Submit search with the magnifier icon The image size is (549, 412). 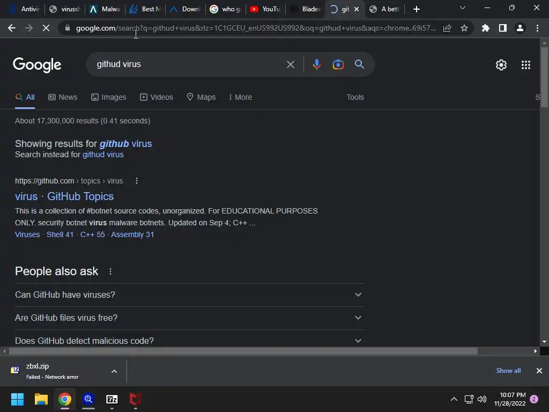(x=360, y=64)
